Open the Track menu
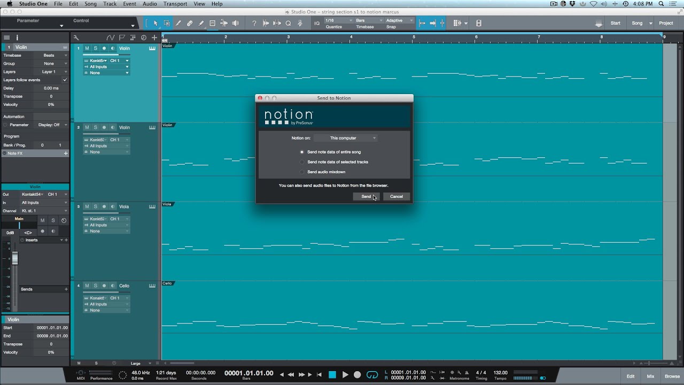Screen dimensions: 684x385 tap(110, 4)
